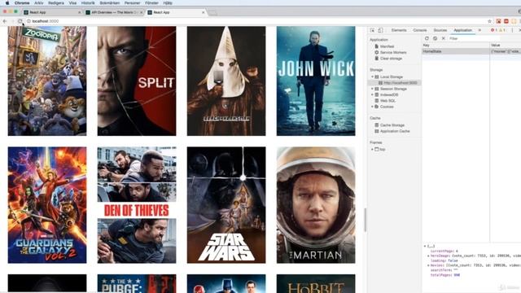The width and height of the screenshot is (521, 293).
Task: Click the refresh icon above the storage table
Action: (x=427, y=38)
